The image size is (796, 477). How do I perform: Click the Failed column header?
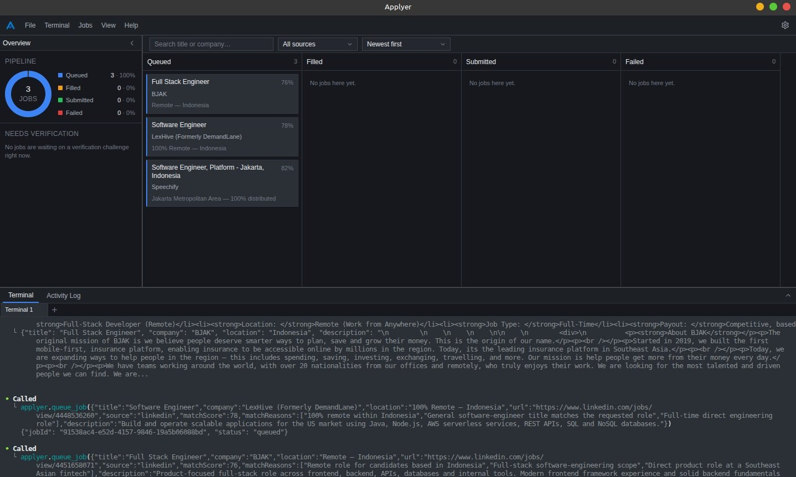pos(700,62)
